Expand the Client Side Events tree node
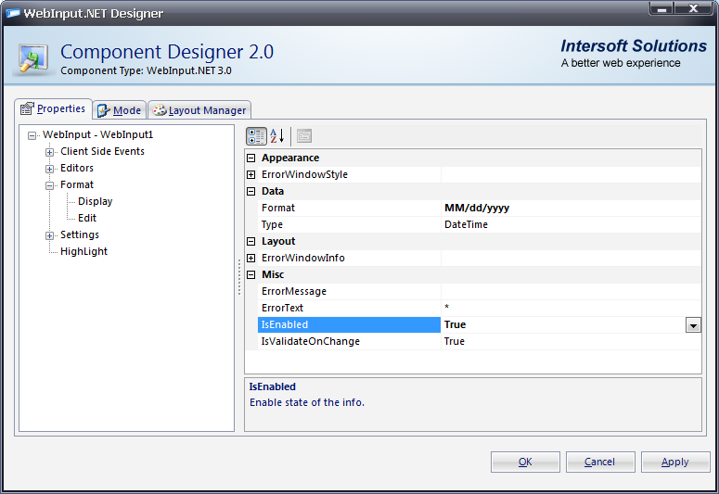 coord(50,152)
